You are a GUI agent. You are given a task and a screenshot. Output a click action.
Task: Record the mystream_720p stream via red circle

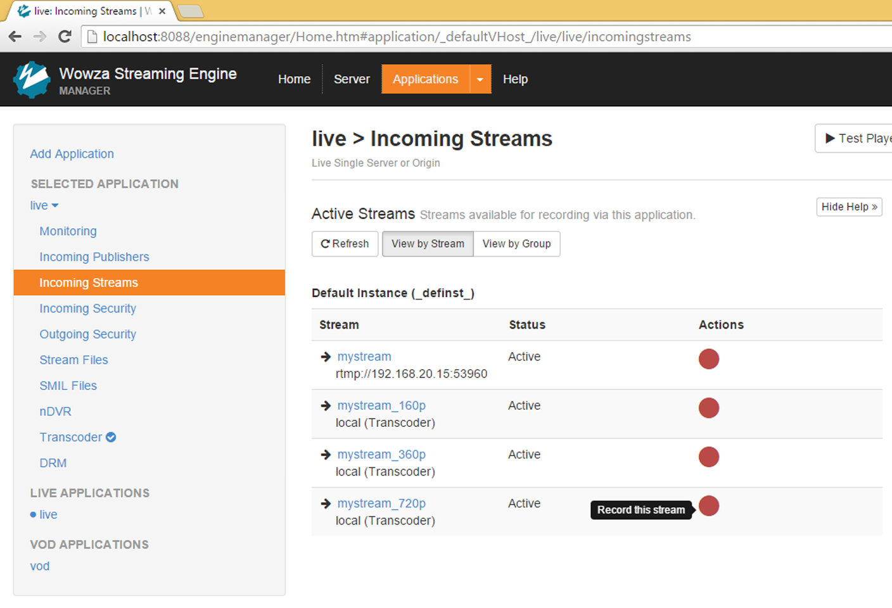click(708, 506)
